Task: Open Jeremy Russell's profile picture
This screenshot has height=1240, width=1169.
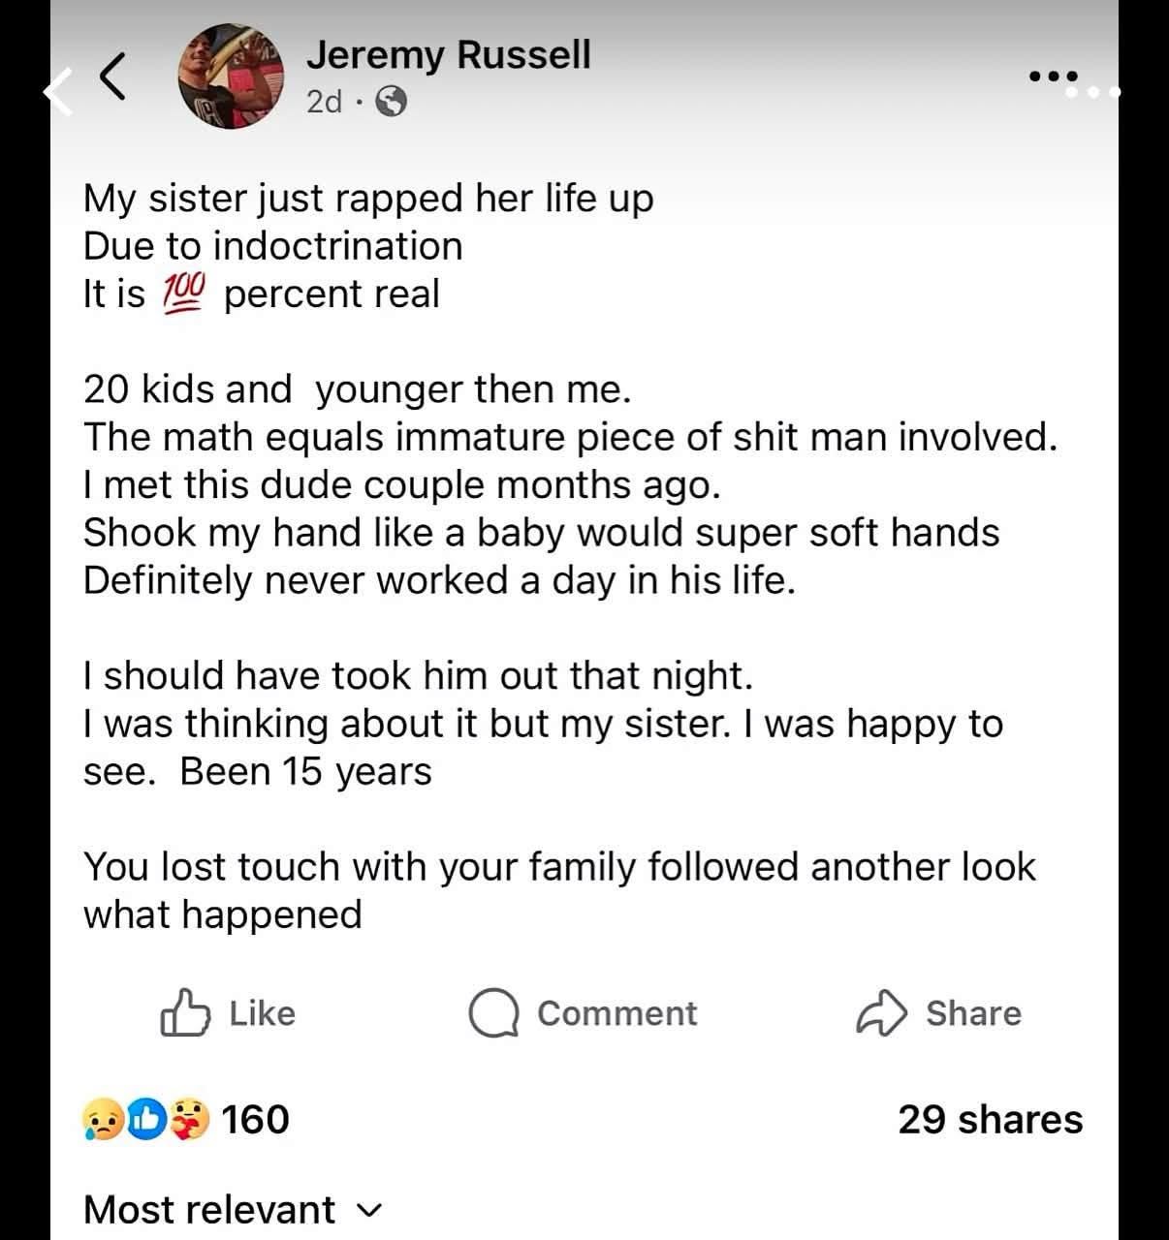Action: 232,77
